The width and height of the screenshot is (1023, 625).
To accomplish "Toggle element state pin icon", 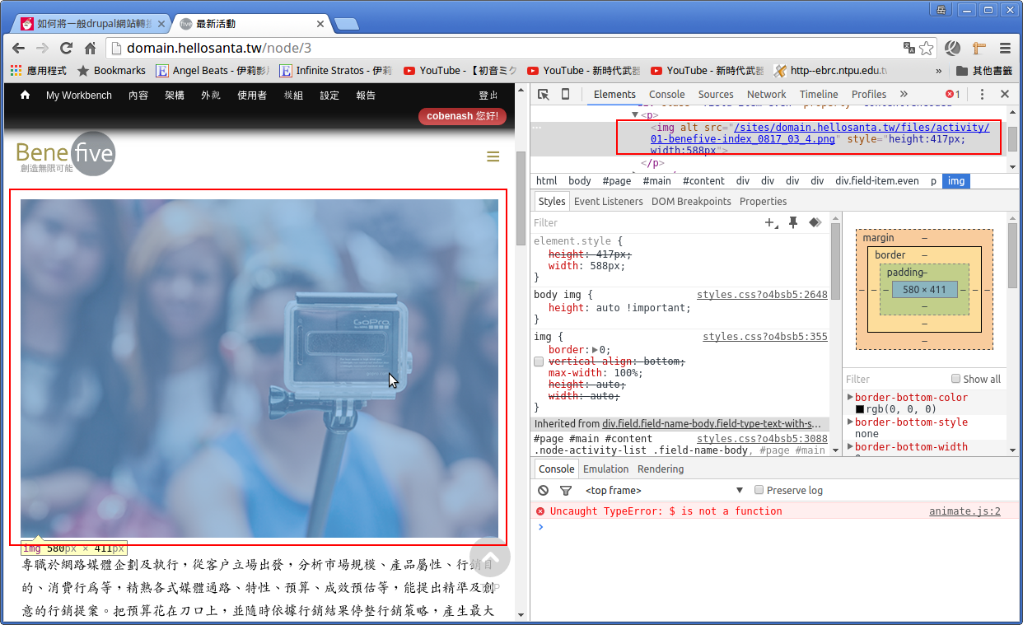I will click(x=793, y=222).
